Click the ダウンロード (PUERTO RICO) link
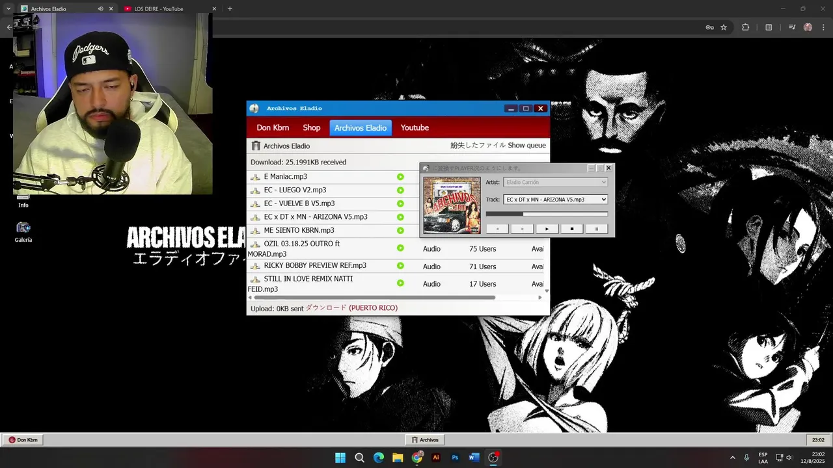 [351, 308]
